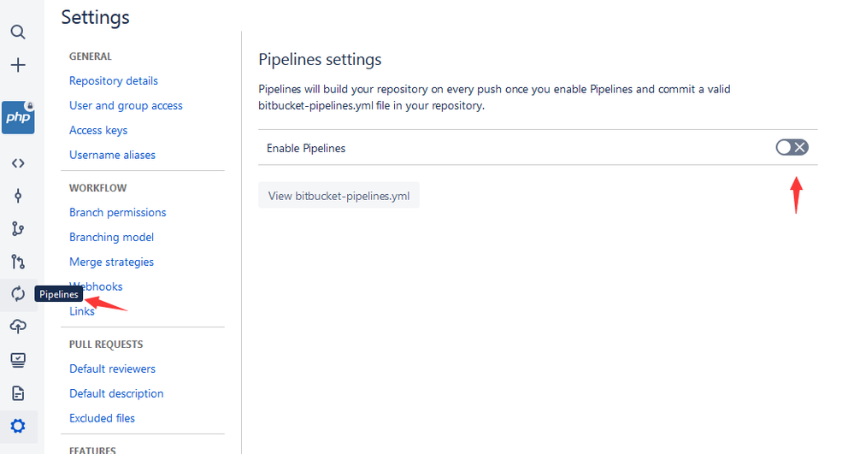The image size is (854, 454).
Task: Open the document page icon in sidebar
Action: (x=18, y=393)
